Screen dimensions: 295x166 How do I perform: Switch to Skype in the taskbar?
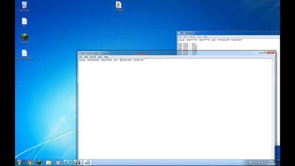coord(68,162)
